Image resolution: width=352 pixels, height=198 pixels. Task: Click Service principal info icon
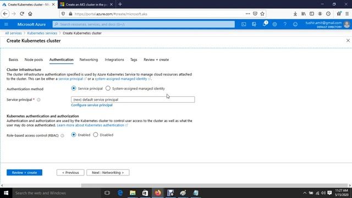click(x=38, y=100)
